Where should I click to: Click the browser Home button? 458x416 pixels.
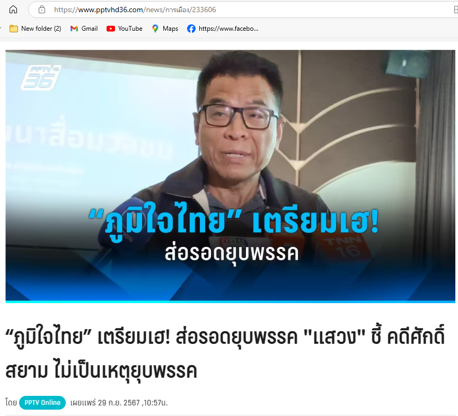click(13, 10)
